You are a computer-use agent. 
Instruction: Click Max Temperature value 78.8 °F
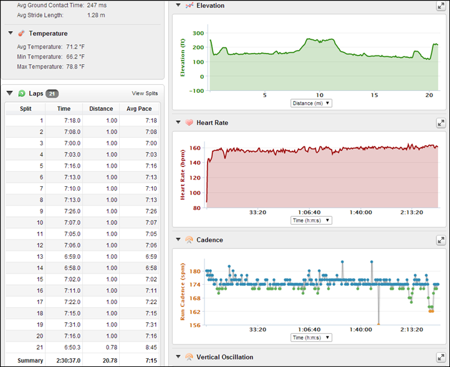pos(75,67)
